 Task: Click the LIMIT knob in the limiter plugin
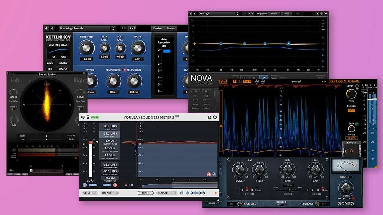(351, 94)
